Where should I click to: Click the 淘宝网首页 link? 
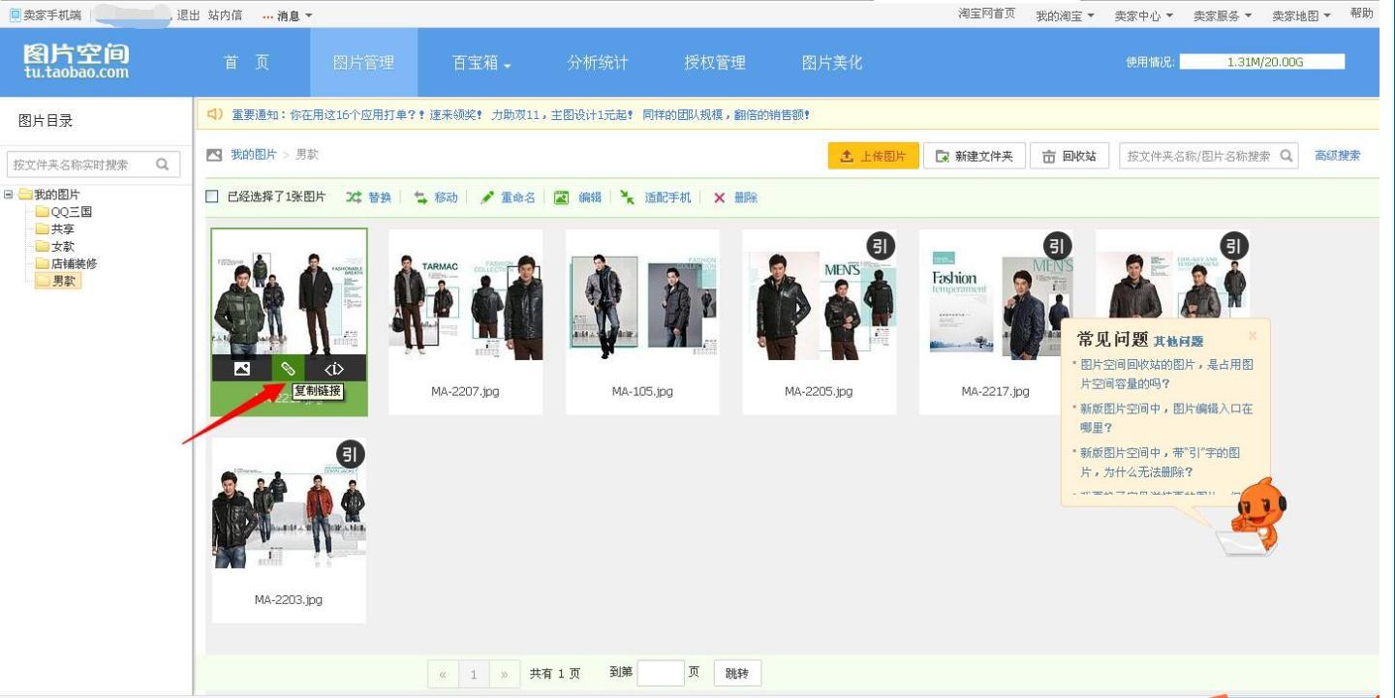[x=986, y=14]
